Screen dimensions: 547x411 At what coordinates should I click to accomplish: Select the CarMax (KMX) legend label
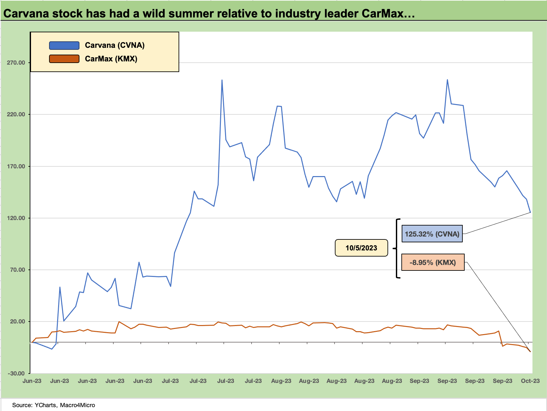click(x=111, y=59)
